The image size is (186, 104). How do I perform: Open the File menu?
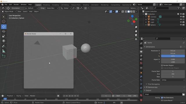pyautogui.click(x=6, y=5)
